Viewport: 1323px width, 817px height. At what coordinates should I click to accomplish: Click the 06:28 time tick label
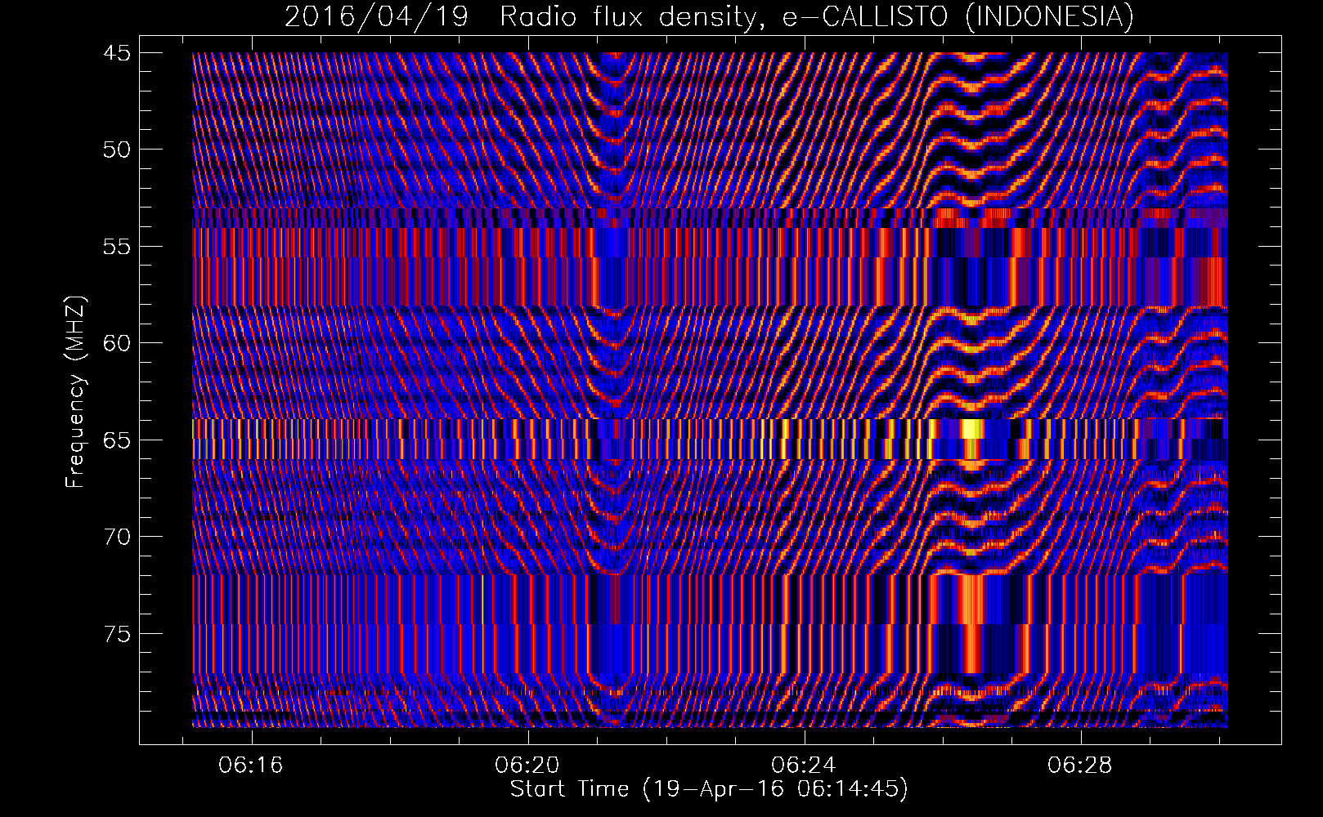(x=1080, y=766)
